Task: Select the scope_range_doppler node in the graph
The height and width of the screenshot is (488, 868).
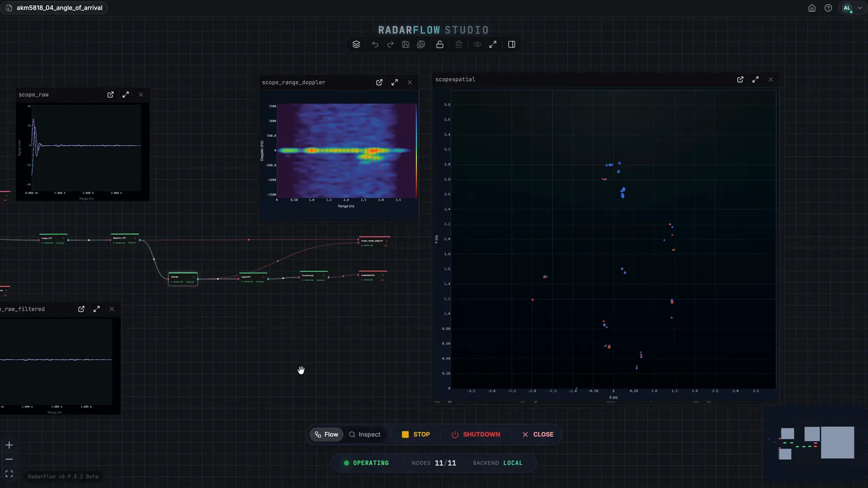Action: coord(374,242)
